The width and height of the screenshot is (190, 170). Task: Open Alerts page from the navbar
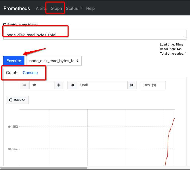[x=41, y=8]
